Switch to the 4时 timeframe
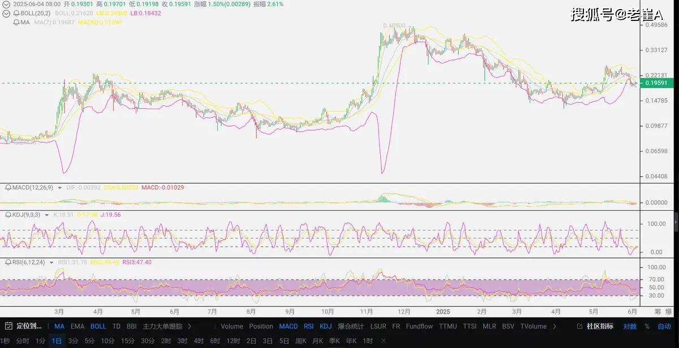679x348 pixels. (x=199, y=341)
